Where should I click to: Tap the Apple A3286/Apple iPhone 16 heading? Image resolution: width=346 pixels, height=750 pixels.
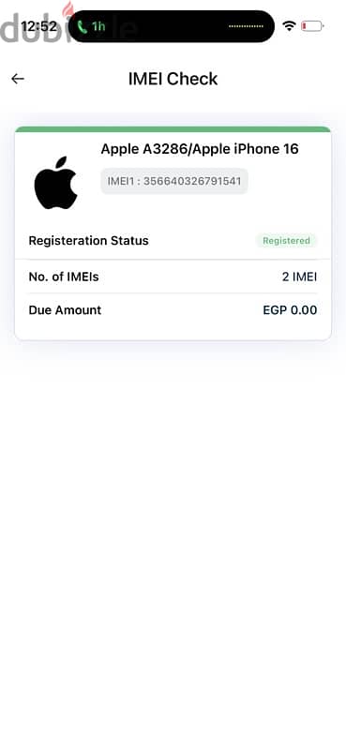tap(200, 149)
